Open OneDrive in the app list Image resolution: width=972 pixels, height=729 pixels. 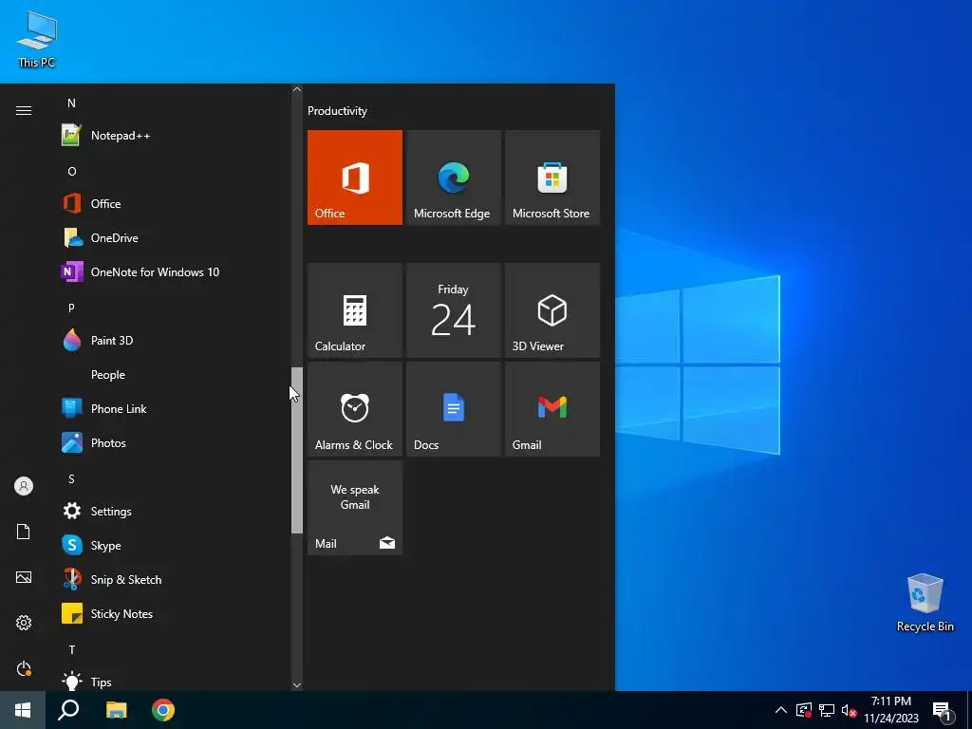pyautogui.click(x=174, y=238)
